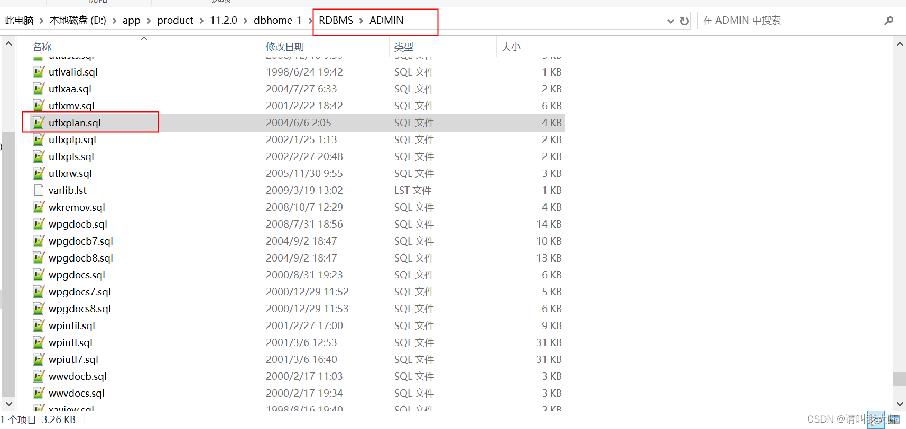The height and width of the screenshot is (429, 906).
Task: Click the wpiutil.sql file icon
Action: (x=39, y=325)
